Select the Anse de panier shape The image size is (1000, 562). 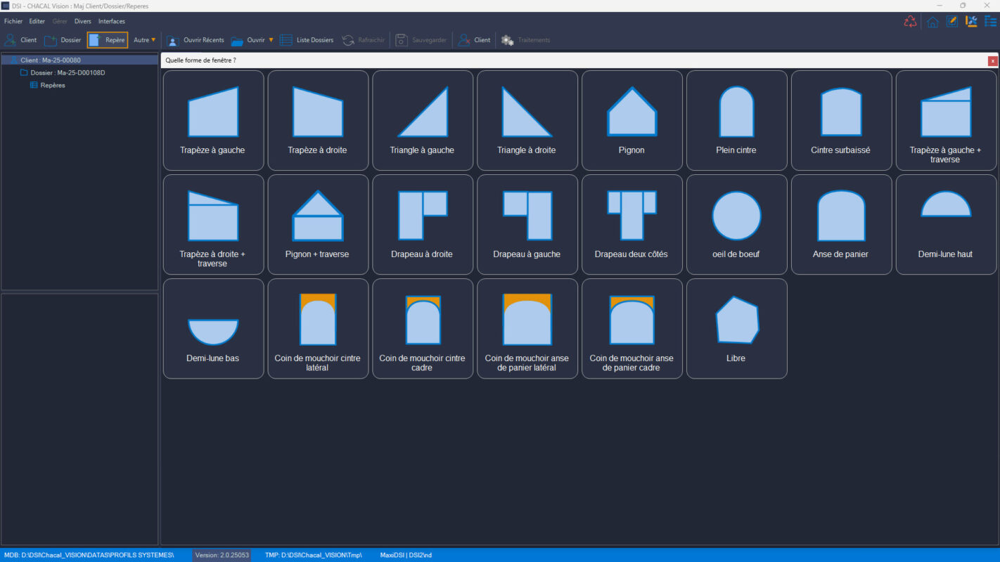pyautogui.click(x=842, y=224)
